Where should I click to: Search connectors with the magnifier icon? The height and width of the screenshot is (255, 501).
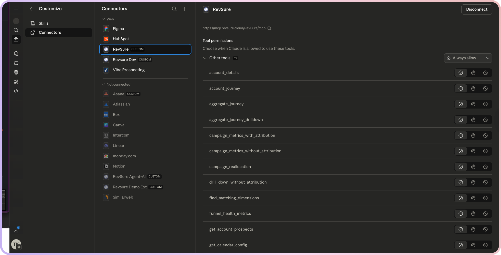coord(174,9)
